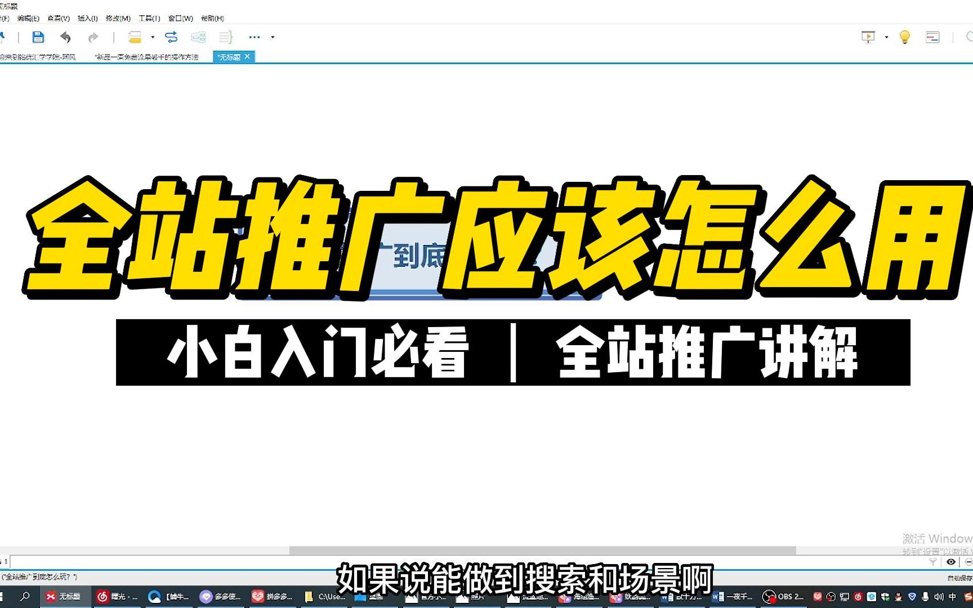Toggle the eye visibility icon in the bottom bar
This screenshot has width=973, height=608.
pyautogui.click(x=951, y=562)
